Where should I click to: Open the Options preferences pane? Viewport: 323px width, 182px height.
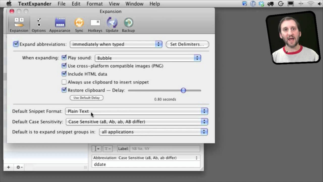(39, 25)
